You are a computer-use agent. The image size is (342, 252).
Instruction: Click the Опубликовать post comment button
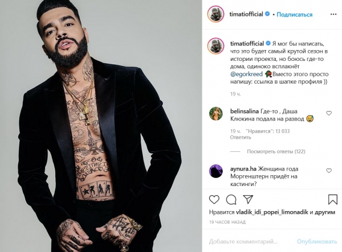(317, 242)
